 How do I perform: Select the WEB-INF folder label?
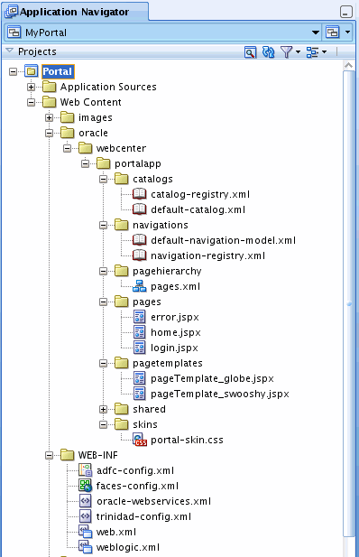(98, 455)
